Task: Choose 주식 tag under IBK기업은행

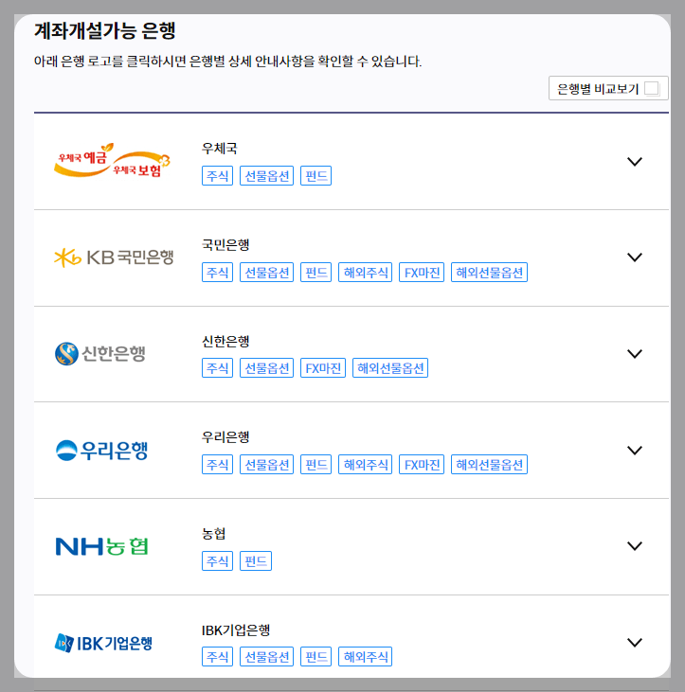Action: click(x=217, y=656)
